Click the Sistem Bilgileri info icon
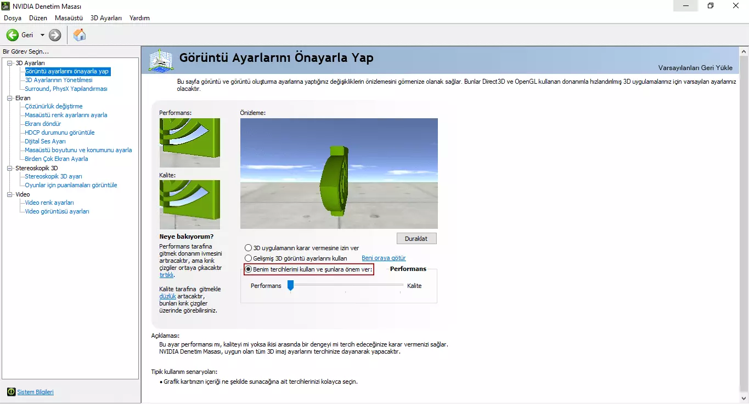 tap(11, 392)
